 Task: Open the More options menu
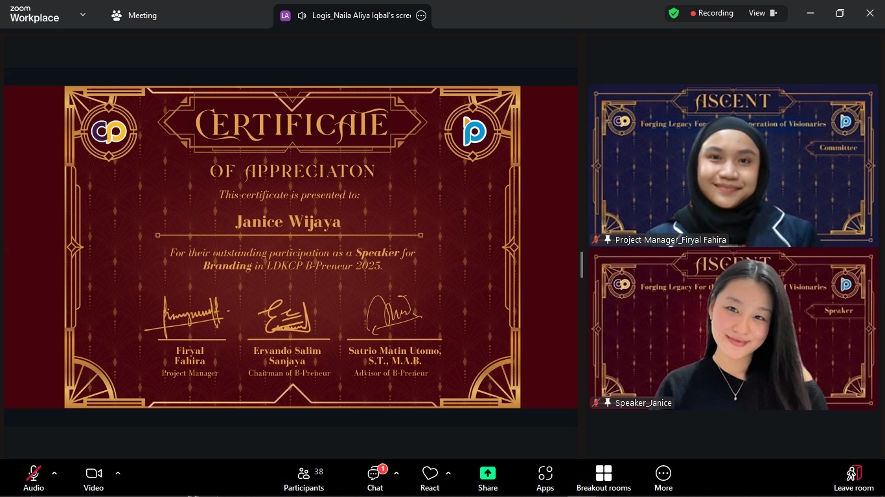[663, 478]
